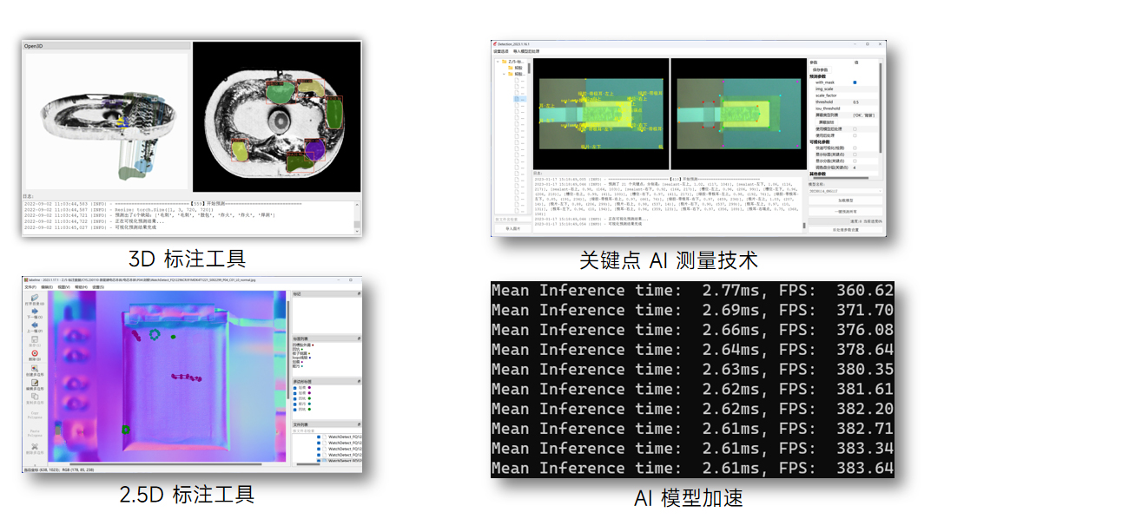Click the red Delete icon in labelme
The height and width of the screenshot is (532, 1129).
click(33, 354)
